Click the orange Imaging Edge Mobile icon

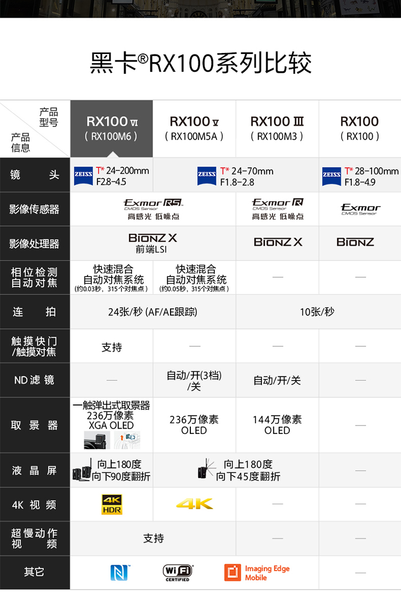(x=233, y=573)
